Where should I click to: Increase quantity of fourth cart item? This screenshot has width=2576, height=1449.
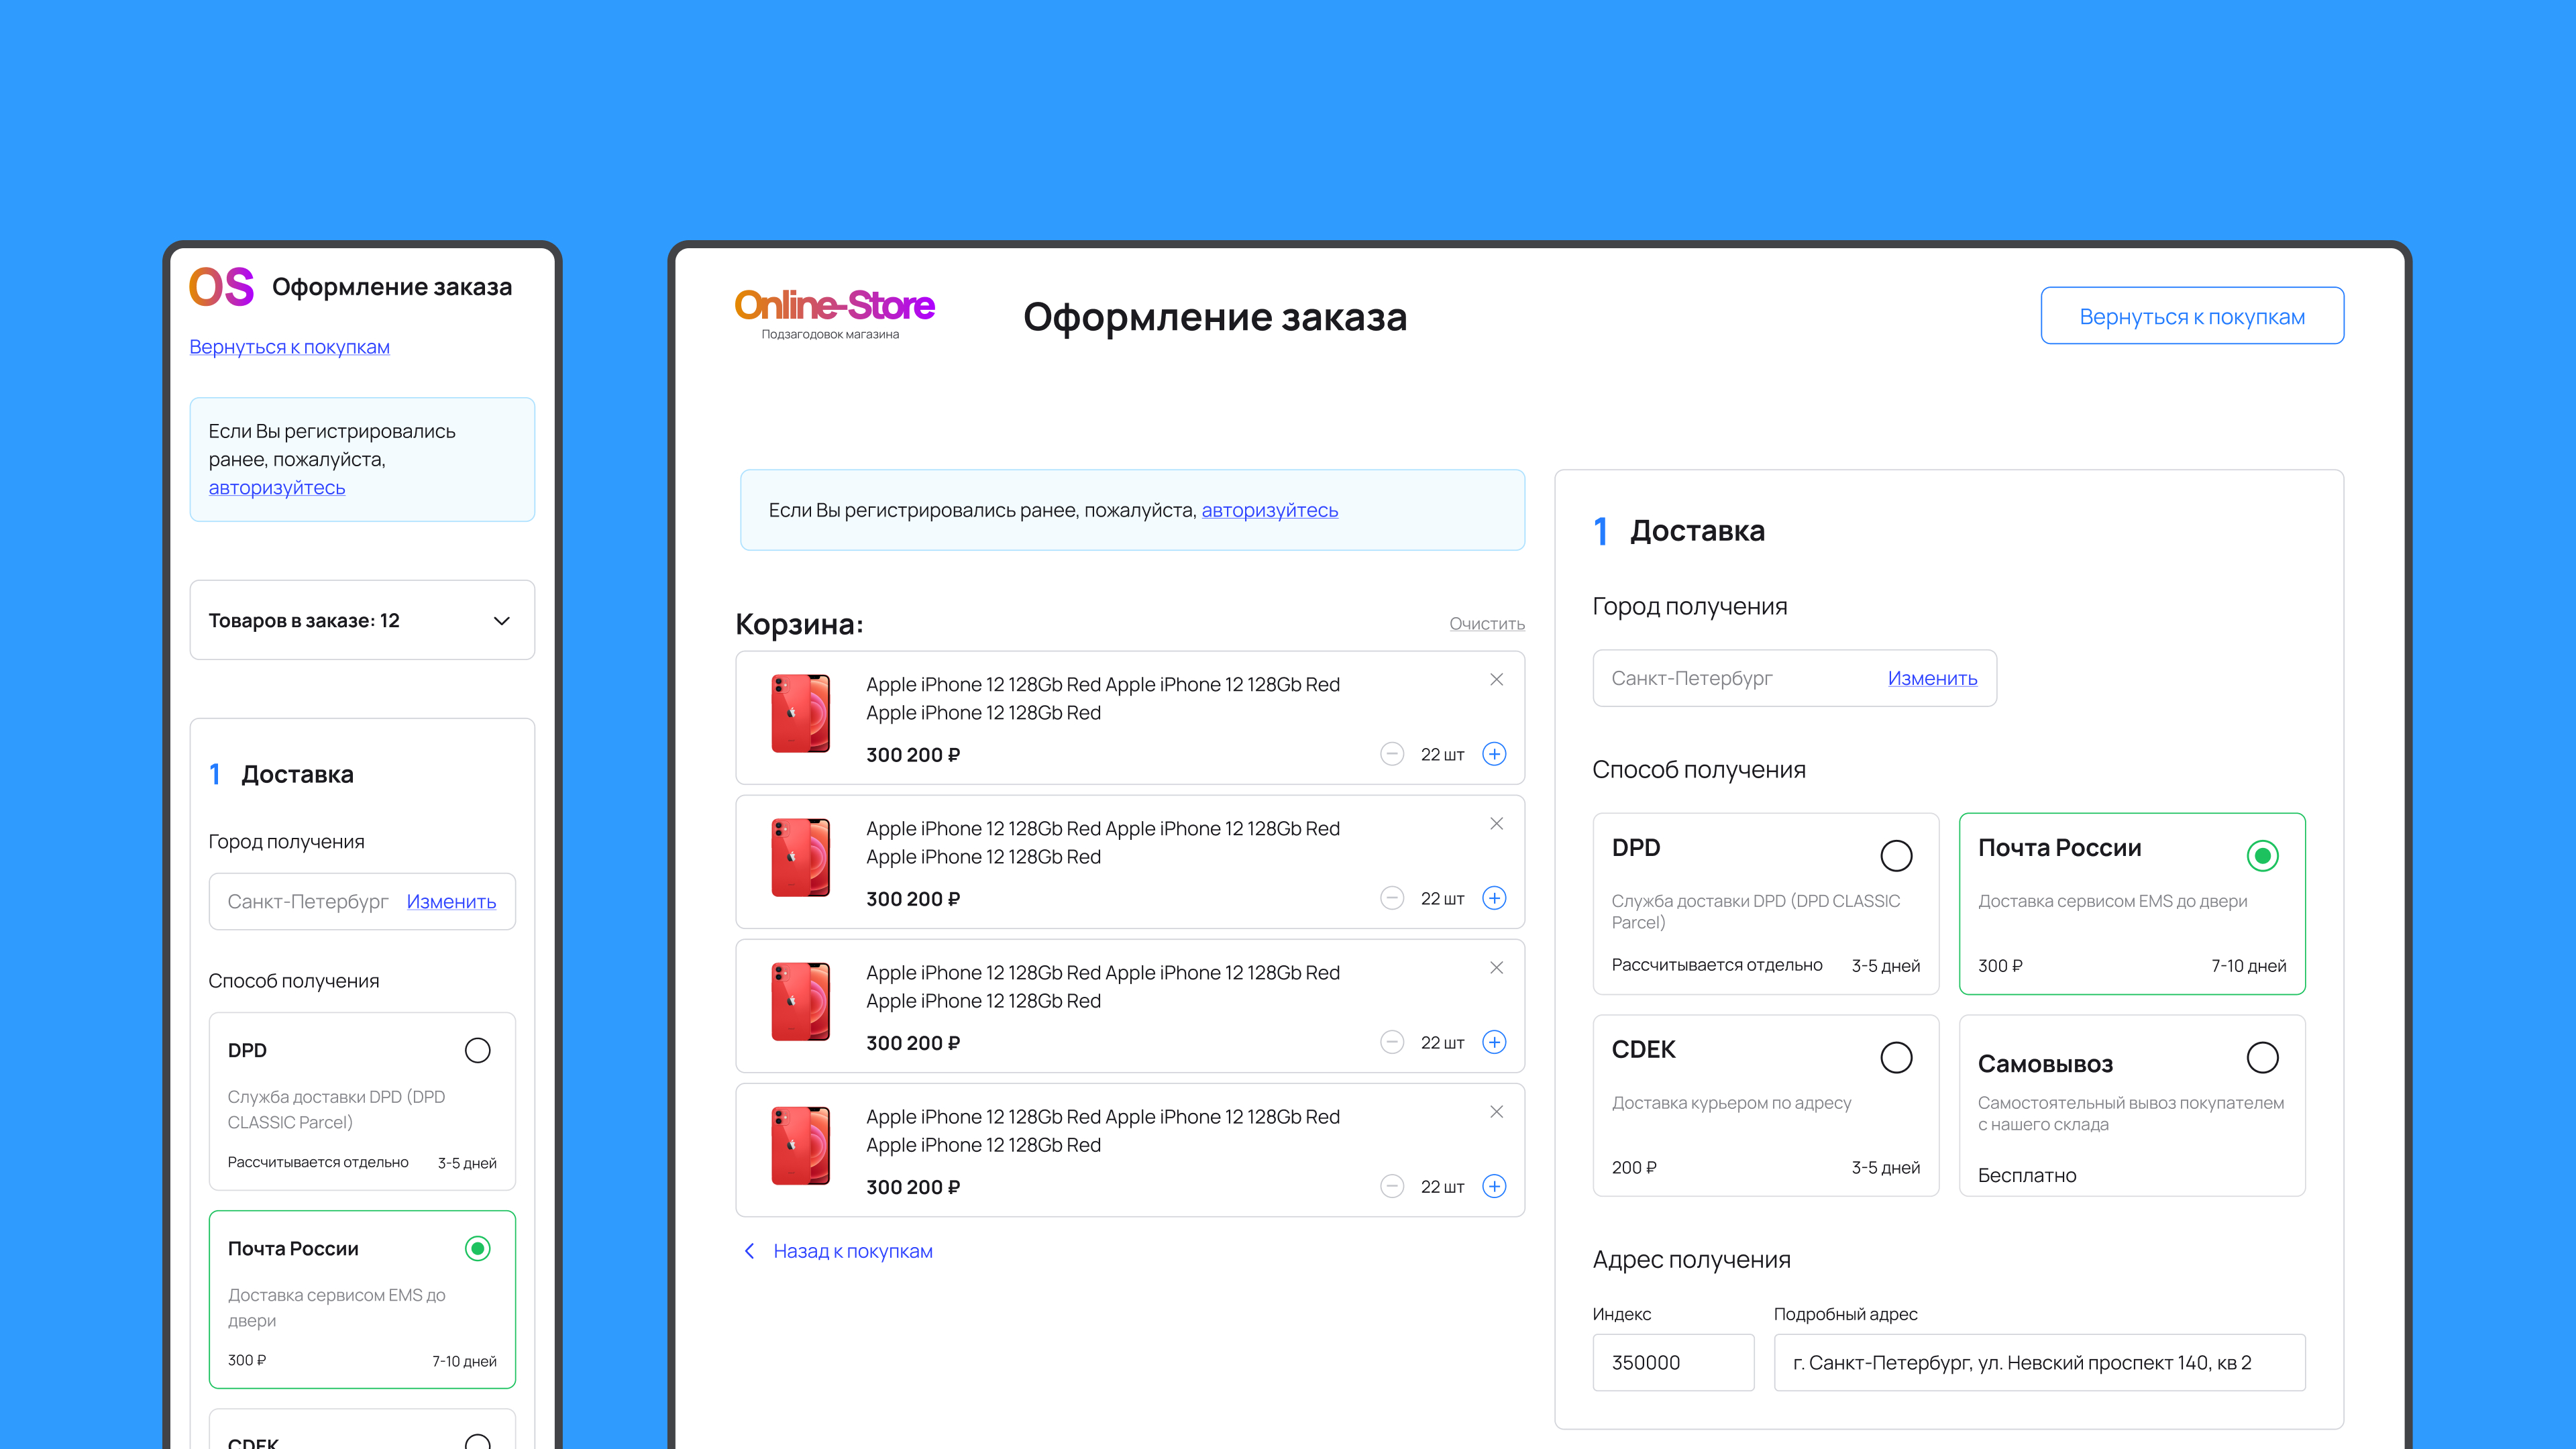(x=1494, y=1186)
